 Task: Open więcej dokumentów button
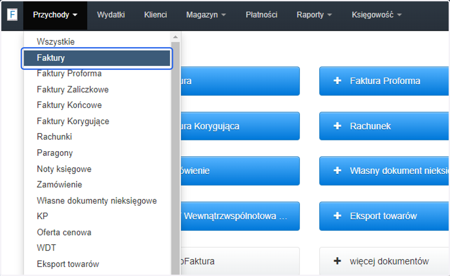(384, 261)
